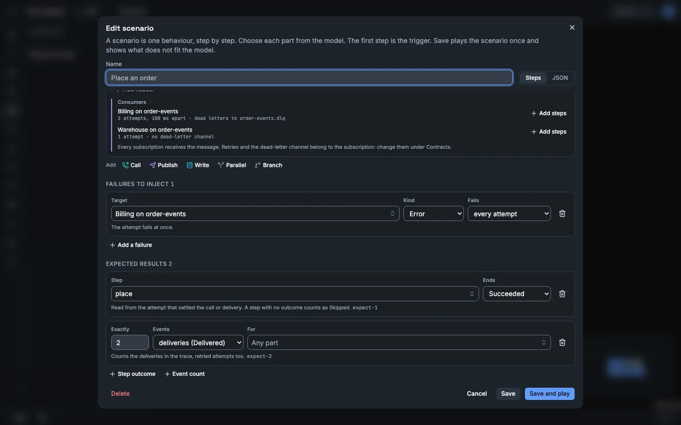
Task: Open the Kind dropdown showing Error
Action: 434,213
